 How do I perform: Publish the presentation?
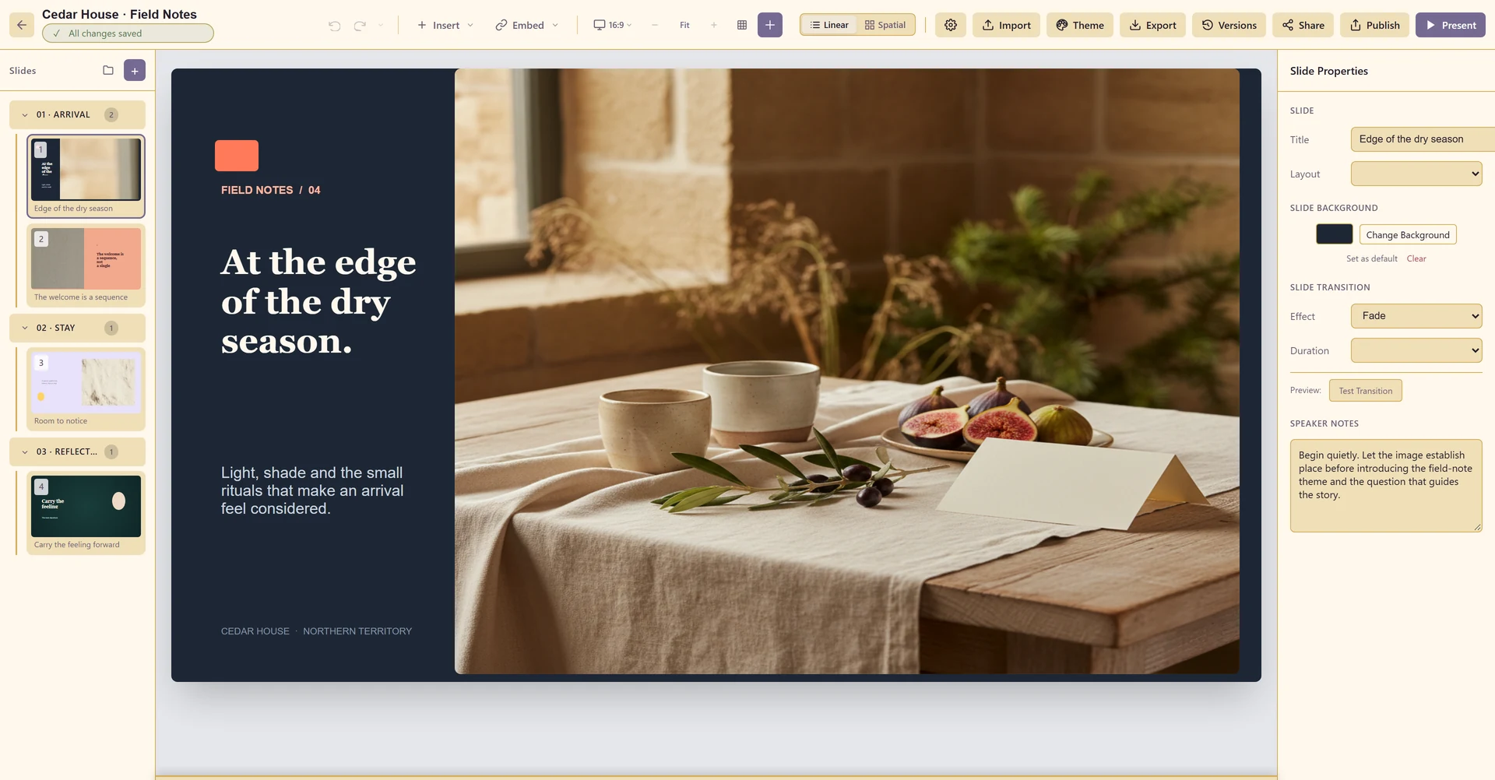point(1375,25)
